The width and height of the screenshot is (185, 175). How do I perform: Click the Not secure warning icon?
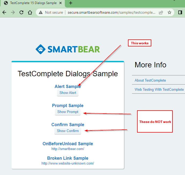[x=41, y=12]
